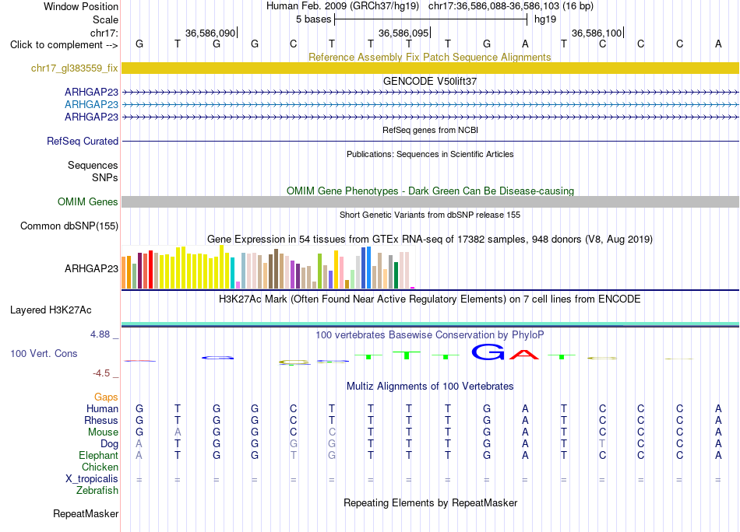Select the Elephant alignment row label
Screen dimensions: 740x532
click(x=98, y=455)
